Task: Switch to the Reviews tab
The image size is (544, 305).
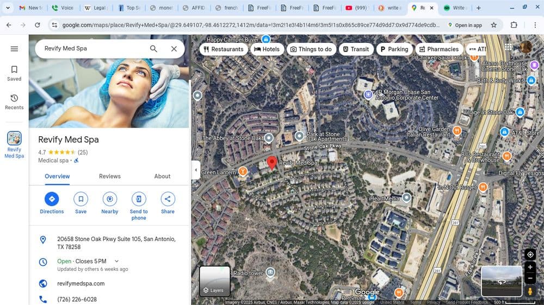Action: [109, 176]
